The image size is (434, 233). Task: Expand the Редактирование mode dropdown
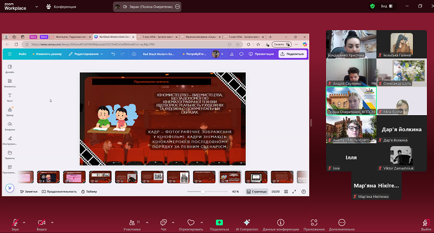(x=86, y=54)
